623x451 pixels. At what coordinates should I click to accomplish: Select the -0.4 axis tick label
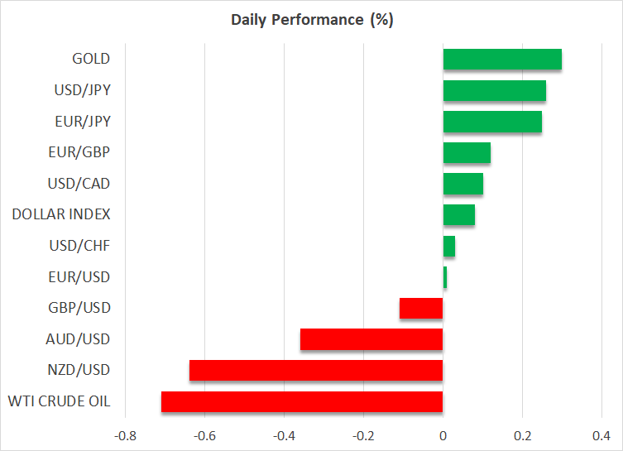point(283,435)
